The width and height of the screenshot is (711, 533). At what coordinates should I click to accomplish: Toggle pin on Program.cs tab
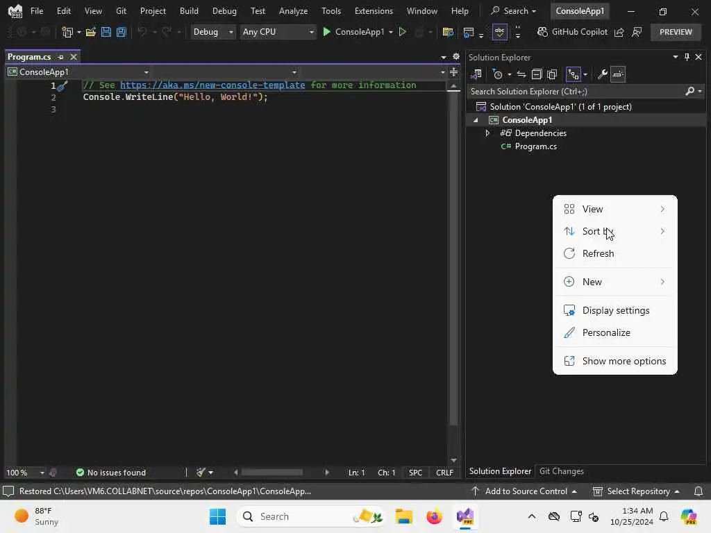(x=61, y=57)
